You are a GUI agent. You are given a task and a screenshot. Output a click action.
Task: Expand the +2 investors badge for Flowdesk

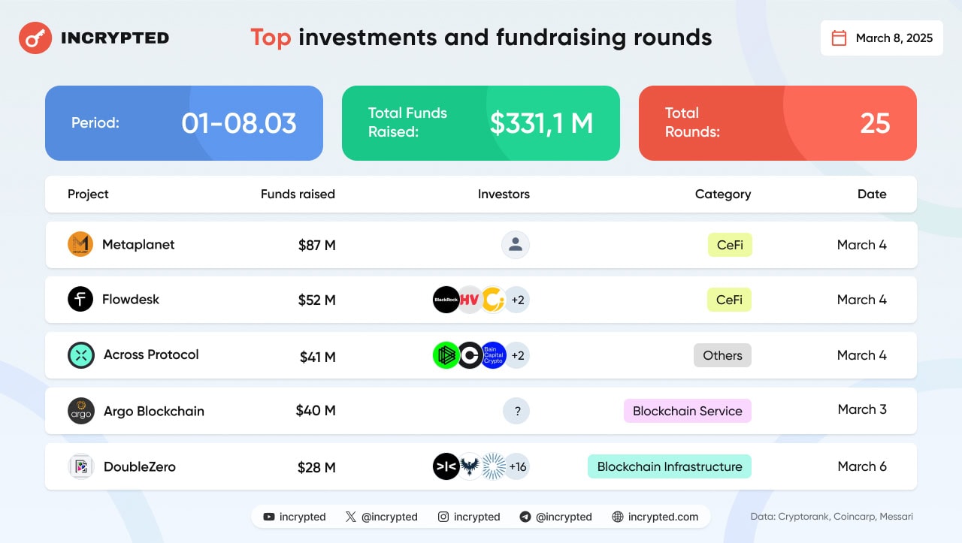[517, 300]
